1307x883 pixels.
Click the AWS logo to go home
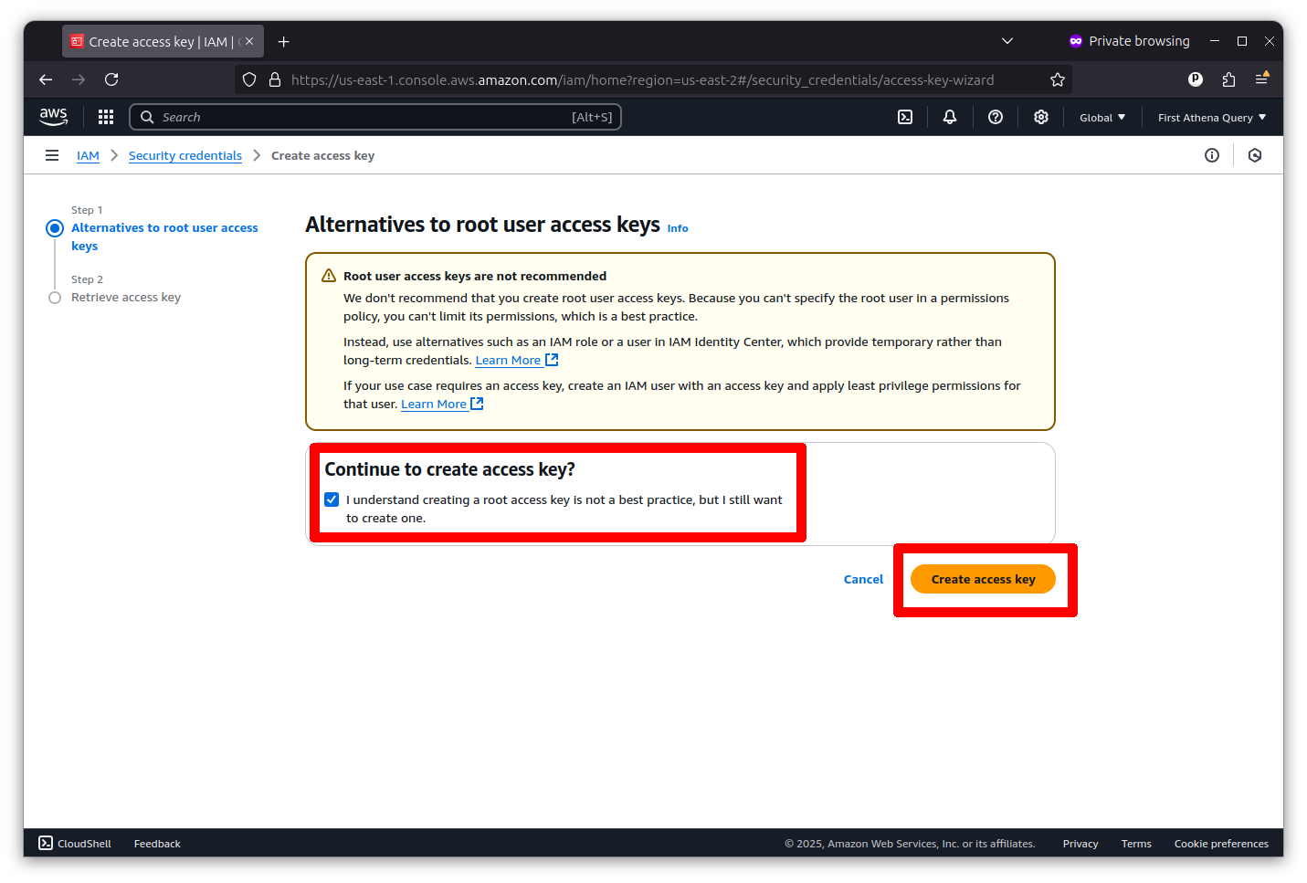pyautogui.click(x=53, y=117)
